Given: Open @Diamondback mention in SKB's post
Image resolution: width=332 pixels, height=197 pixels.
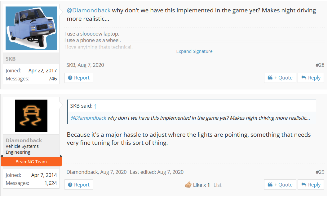Looking at the screenshot, I should [89, 10].
